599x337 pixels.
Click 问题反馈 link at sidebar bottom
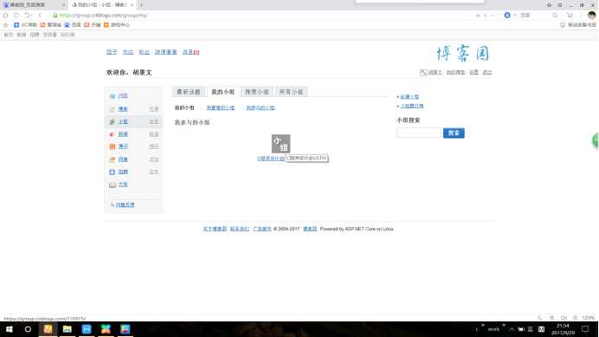(x=125, y=205)
